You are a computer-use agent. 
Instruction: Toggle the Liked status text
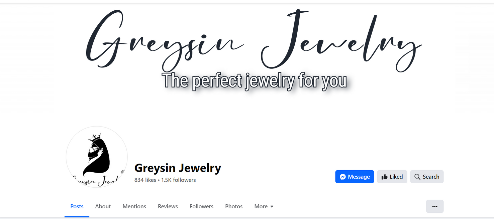coord(396,177)
